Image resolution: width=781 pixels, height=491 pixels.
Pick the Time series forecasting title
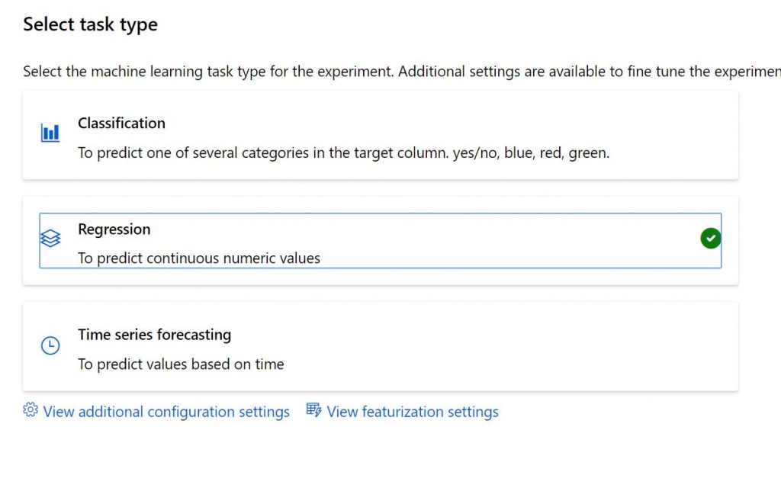coord(154,335)
